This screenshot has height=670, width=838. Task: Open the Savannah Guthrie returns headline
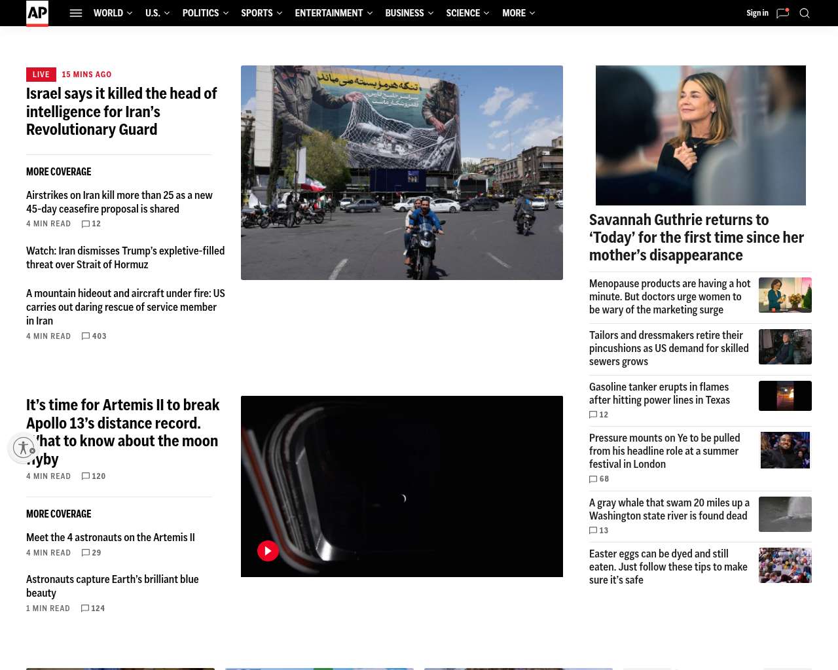point(696,238)
